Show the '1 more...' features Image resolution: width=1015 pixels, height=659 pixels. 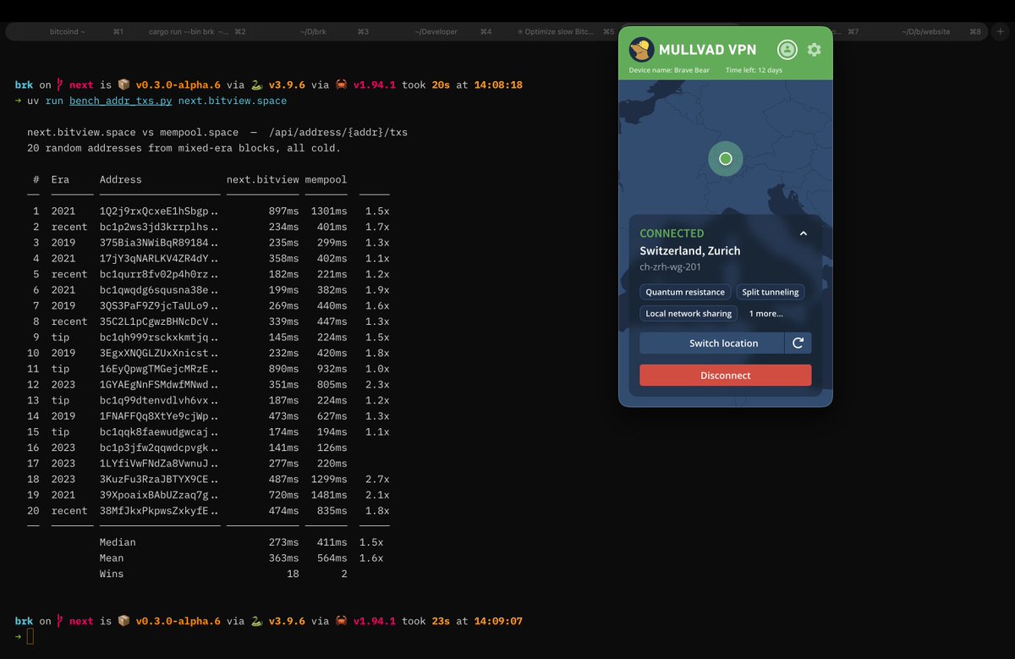(x=765, y=313)
